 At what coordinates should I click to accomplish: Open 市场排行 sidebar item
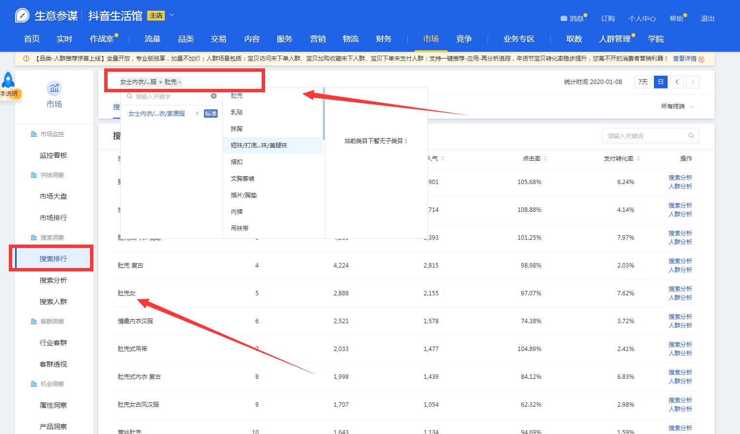point(53,218)
